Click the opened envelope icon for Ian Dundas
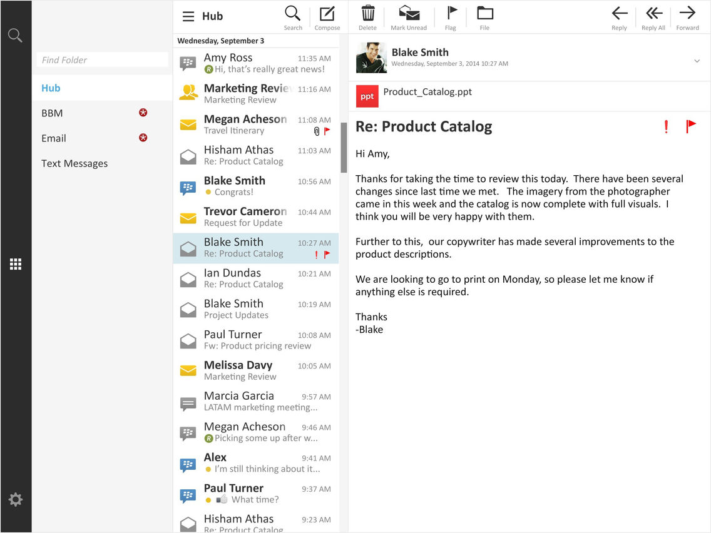The width and height of the screenshot is (711, 533). coord(188,279)
